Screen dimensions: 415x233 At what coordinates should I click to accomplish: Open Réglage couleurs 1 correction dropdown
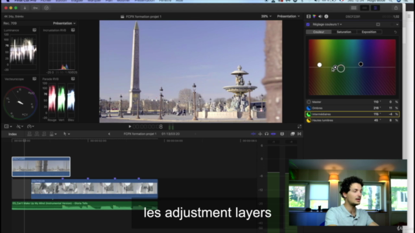point(327,25)
